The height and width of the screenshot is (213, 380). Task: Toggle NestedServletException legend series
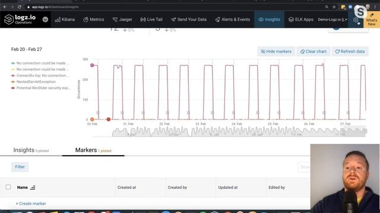[x=33, y=82]
